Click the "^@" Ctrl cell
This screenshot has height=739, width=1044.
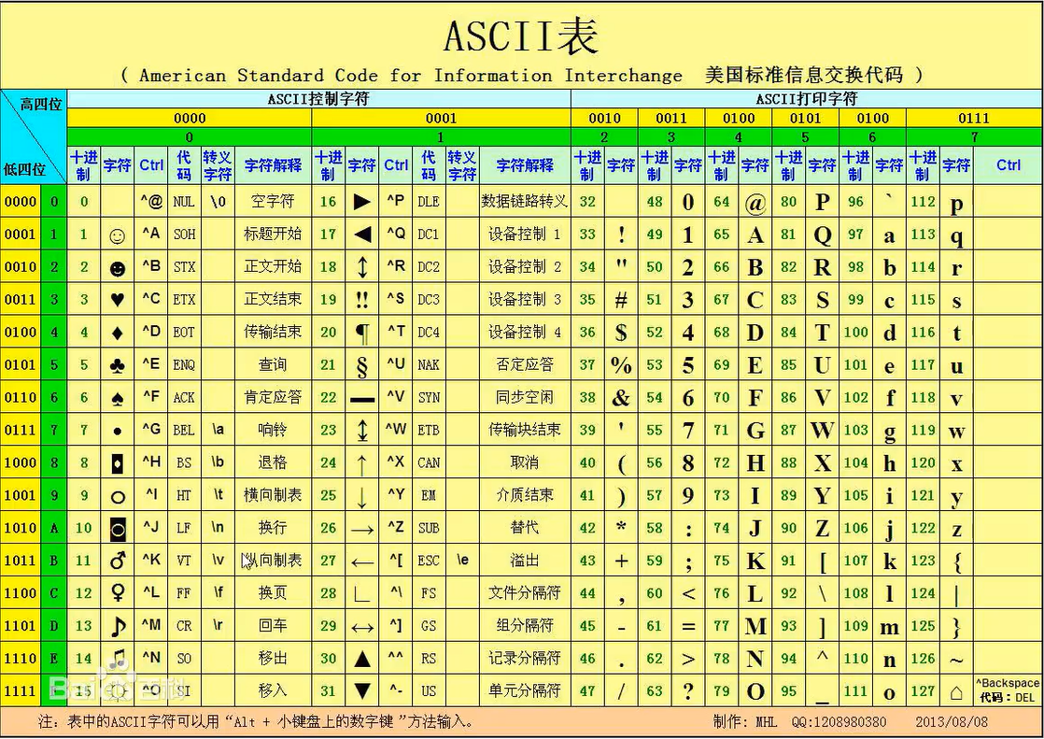click(x=152, y=200)
